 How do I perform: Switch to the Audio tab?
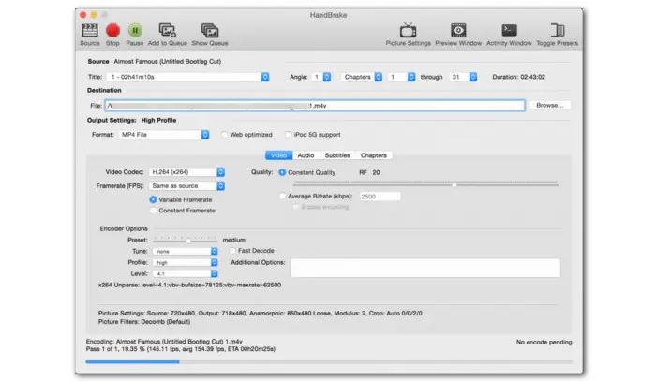click(306, 155)
